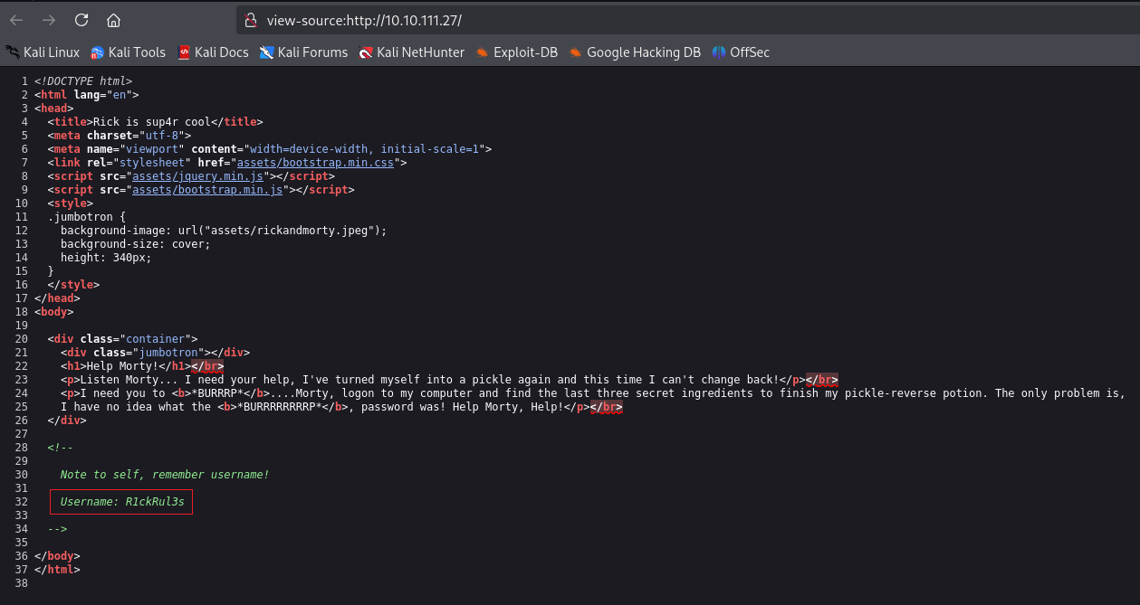This screenshot has width=1140, height=605.
Task: Open the assets/bootstrap.min.css stylesheet link
Action: (314, 162)
